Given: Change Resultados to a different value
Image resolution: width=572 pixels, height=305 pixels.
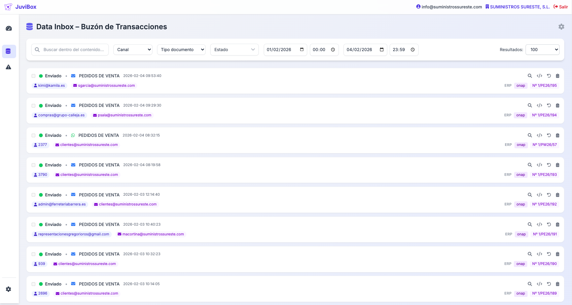Looking at the screenshot, I should coord(542,49).
